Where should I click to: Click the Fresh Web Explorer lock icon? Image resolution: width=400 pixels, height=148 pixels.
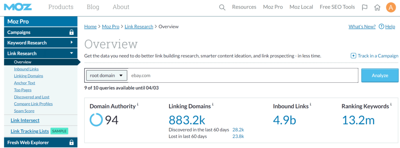click(x=71, y=143)
